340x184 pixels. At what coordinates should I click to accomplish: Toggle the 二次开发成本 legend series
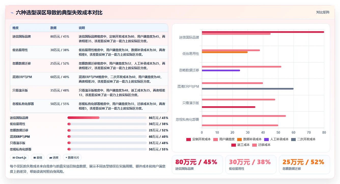(x=303, y=139)
